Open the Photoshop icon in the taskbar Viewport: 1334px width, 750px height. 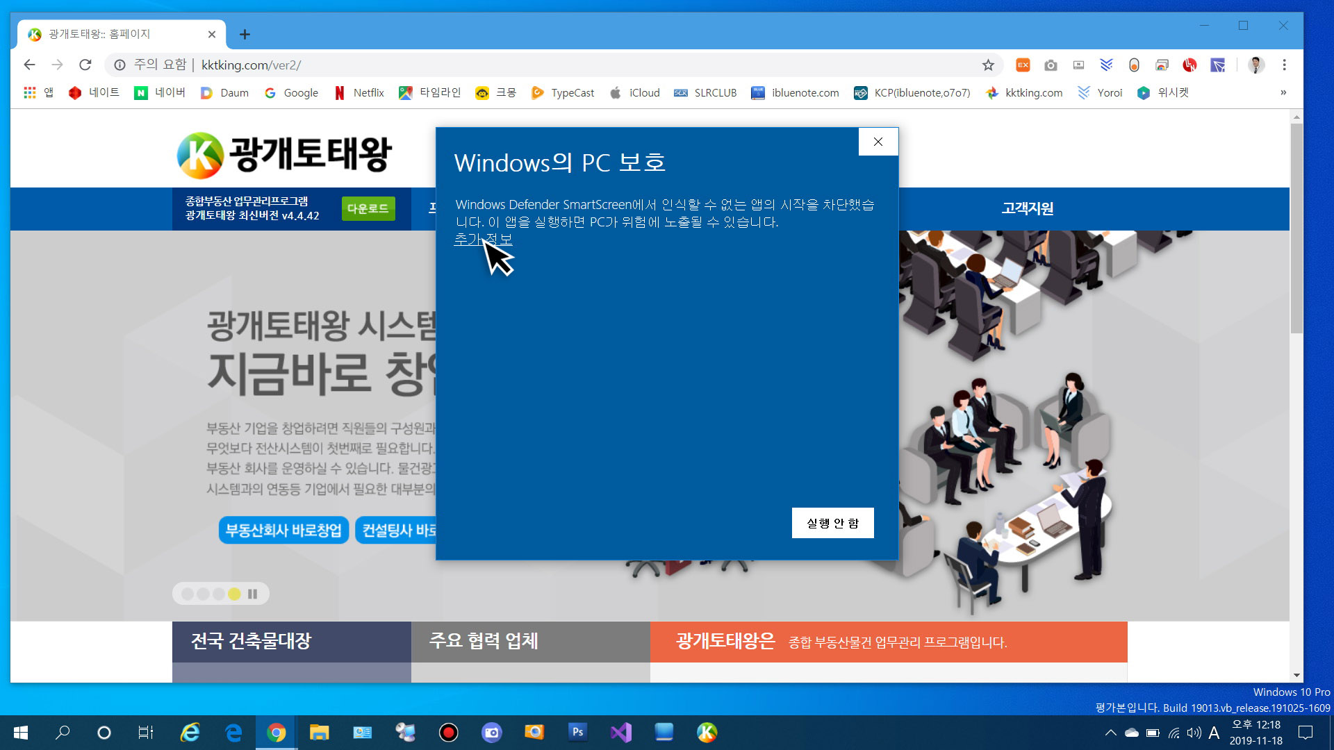point(577,732)
